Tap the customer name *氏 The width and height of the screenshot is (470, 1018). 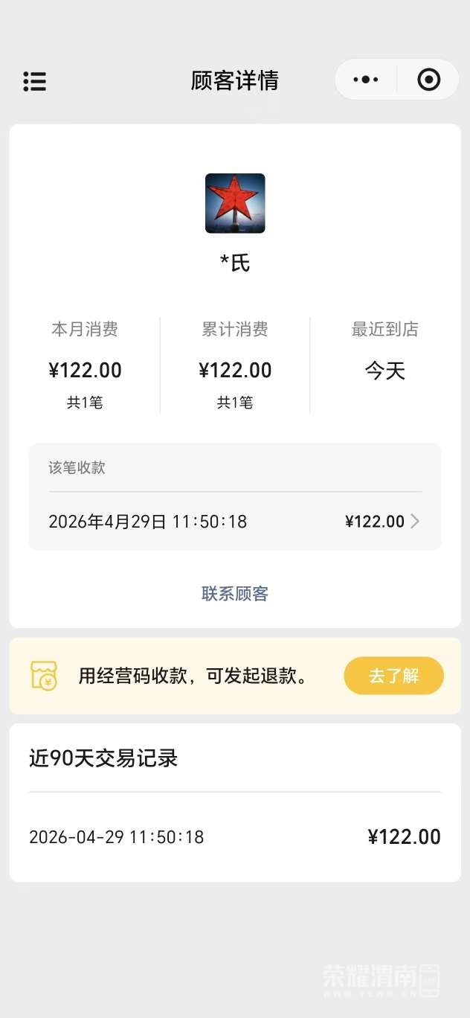[x=235, y=263]
